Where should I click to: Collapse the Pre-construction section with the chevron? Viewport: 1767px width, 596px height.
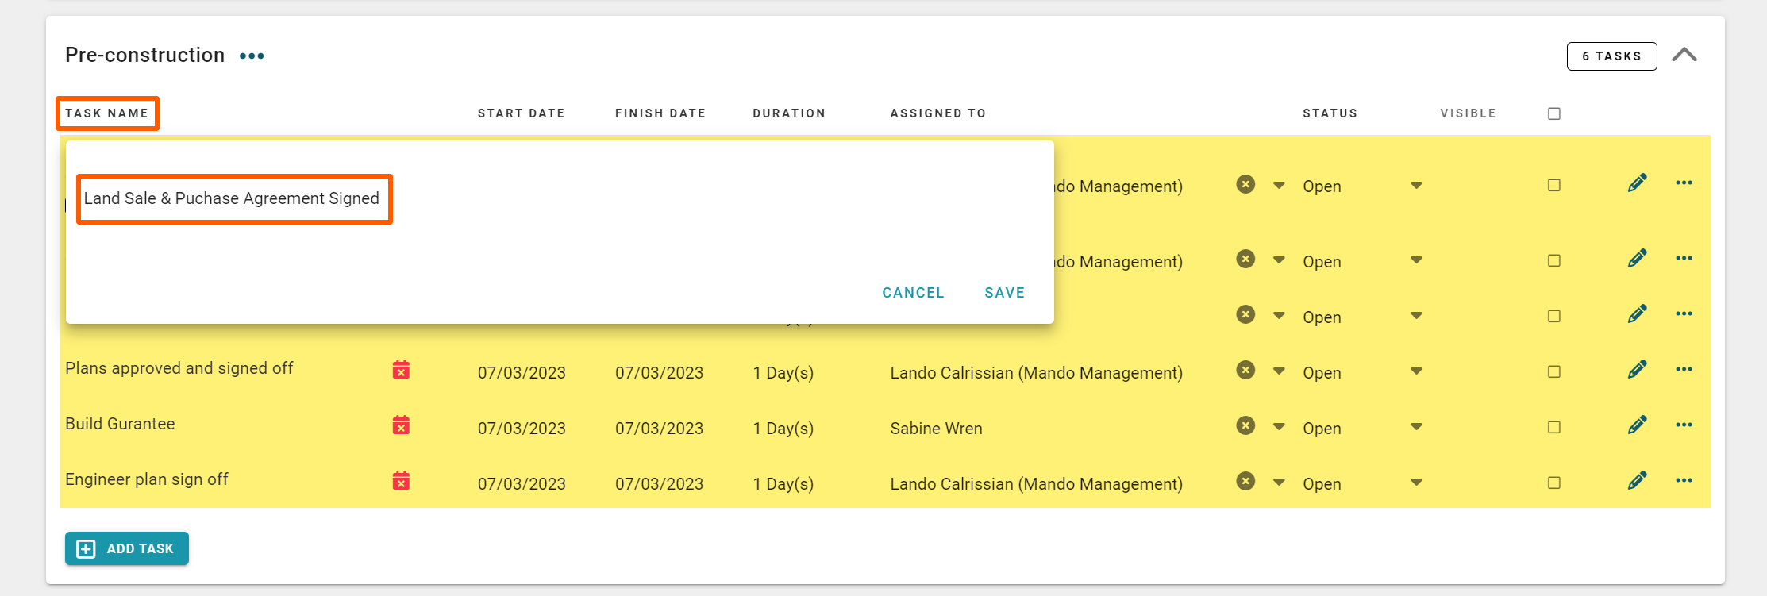click(1684, 56)
